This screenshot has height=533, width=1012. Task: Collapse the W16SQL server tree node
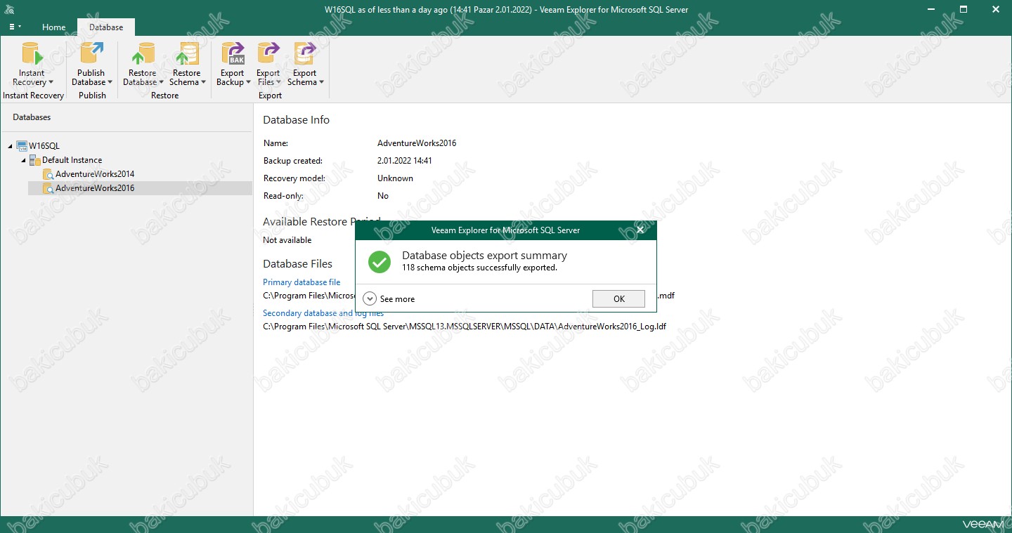[11, 146]
